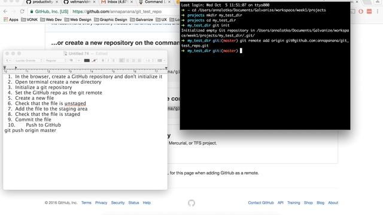The height and width of the screenshot is (215, 383).
Task: Open the Galvanize bookmarks folder
Action: (x=141, y=20)
